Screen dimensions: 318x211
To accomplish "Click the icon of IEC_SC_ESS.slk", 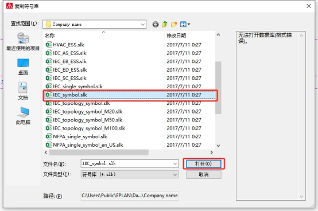I will tap(49, 78).
